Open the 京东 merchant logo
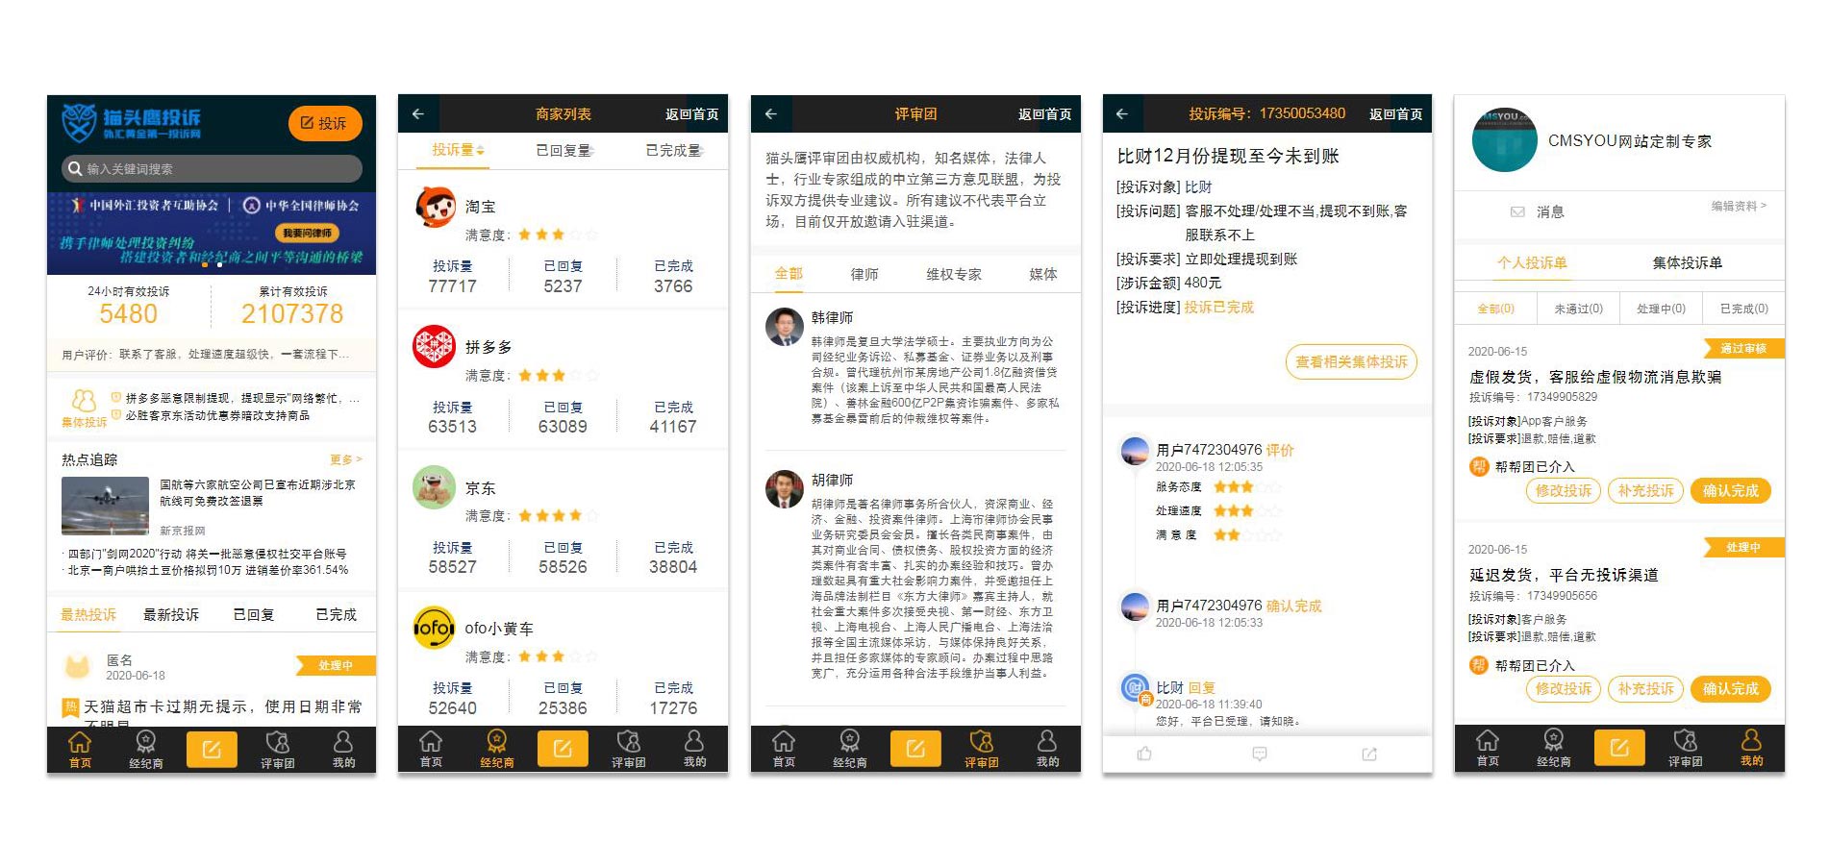Screen dimensions: 1829x866 point(435,487)
